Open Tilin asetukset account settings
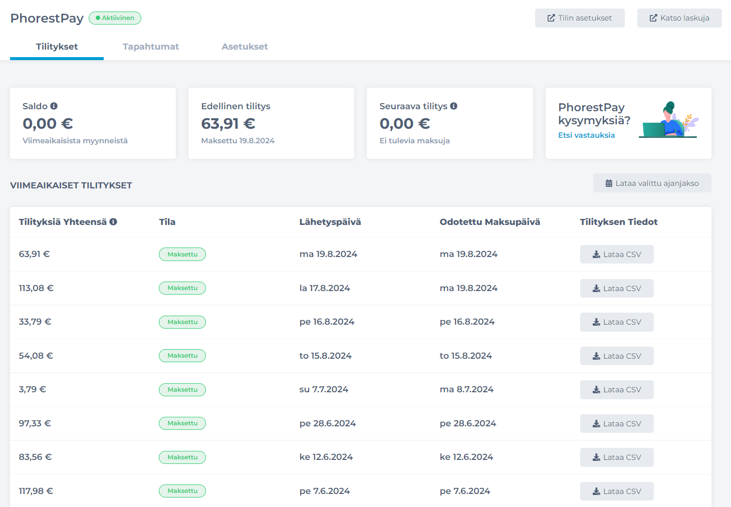This screenshot has width=731, height=507. (580, 18)
